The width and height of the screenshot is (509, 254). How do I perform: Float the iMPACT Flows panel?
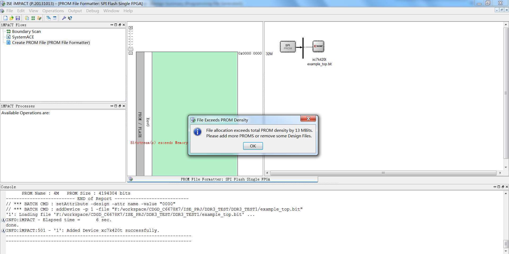tap(120, 25)
